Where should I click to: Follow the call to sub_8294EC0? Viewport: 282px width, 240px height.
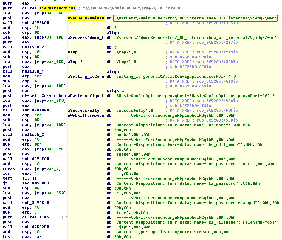(36, 159)
